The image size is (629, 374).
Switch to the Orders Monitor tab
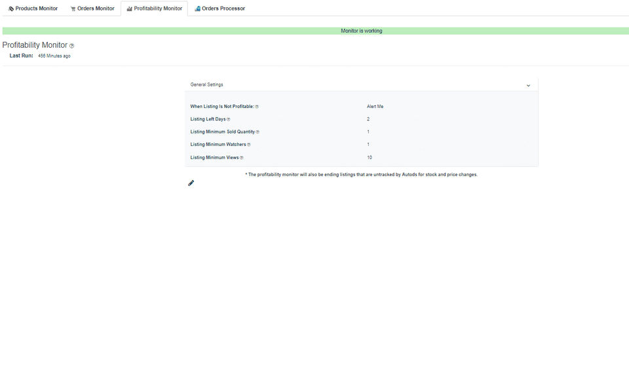[92, 9]
